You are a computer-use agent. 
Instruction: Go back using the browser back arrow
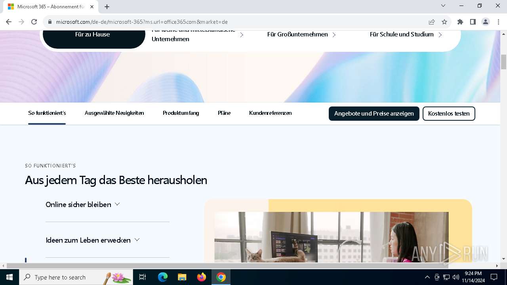click(9, 22)
